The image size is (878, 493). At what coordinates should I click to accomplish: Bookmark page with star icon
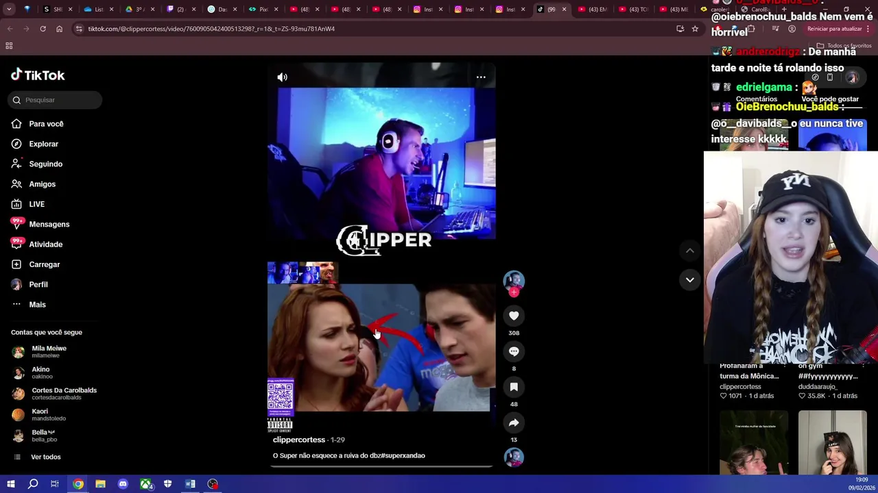coord(695,29)
